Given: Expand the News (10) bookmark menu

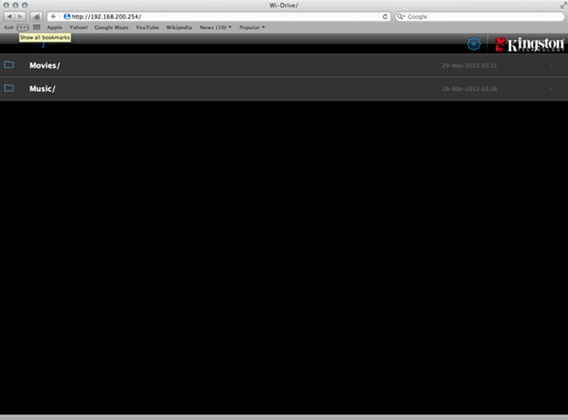Looking at the screenshot, I should pos(215,27).
